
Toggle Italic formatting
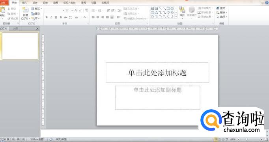point(51,17)
